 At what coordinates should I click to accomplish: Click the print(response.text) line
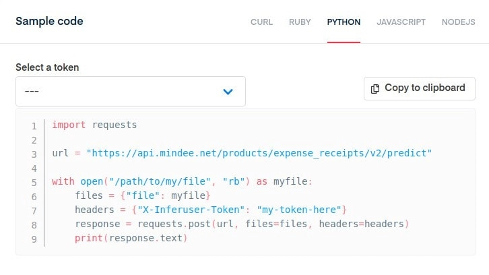coord(131,238)
